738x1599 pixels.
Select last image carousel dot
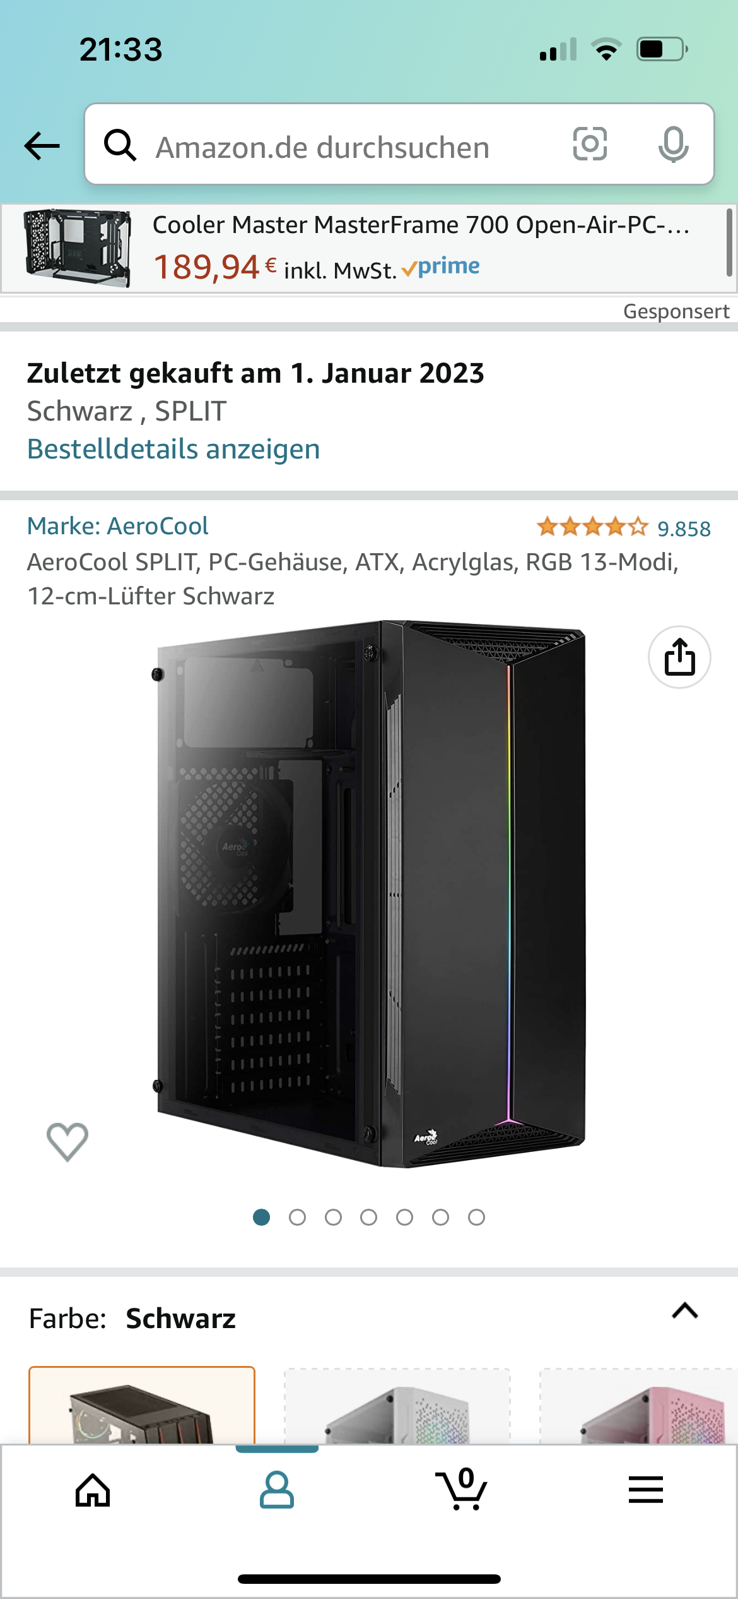click(x=477, y=1217)
